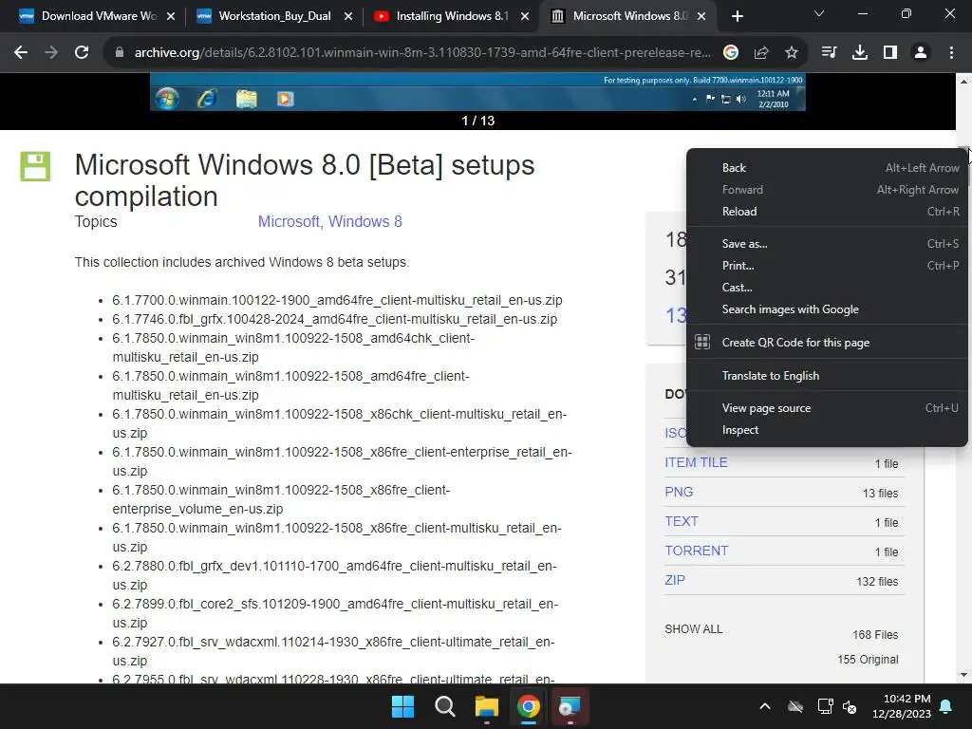Screen dimensions: 972x729
Task: Choose Cast... in context menu
Action: [x=827, y=288]
